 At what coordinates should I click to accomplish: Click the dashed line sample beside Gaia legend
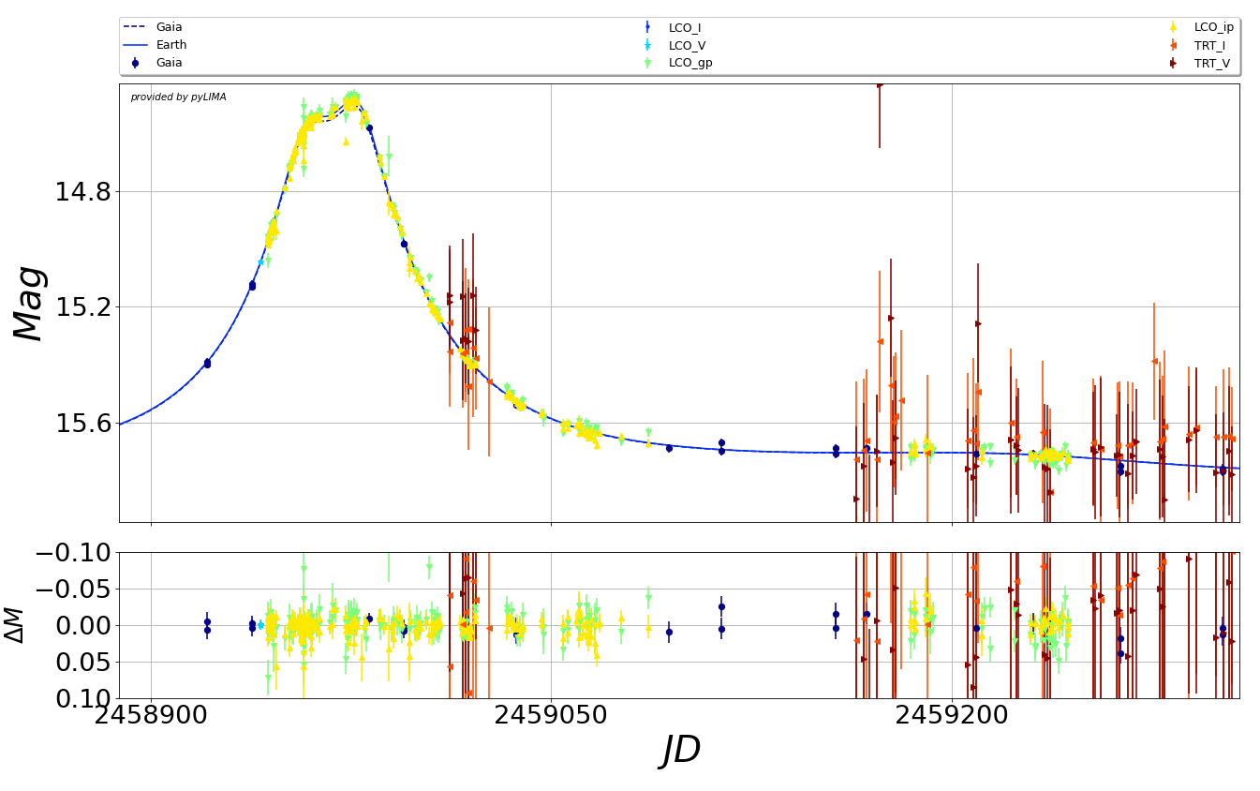(x=135, y=27)
